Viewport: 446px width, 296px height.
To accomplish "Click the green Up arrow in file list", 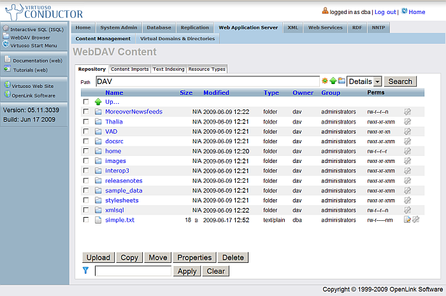I will (x=98, y=102).
